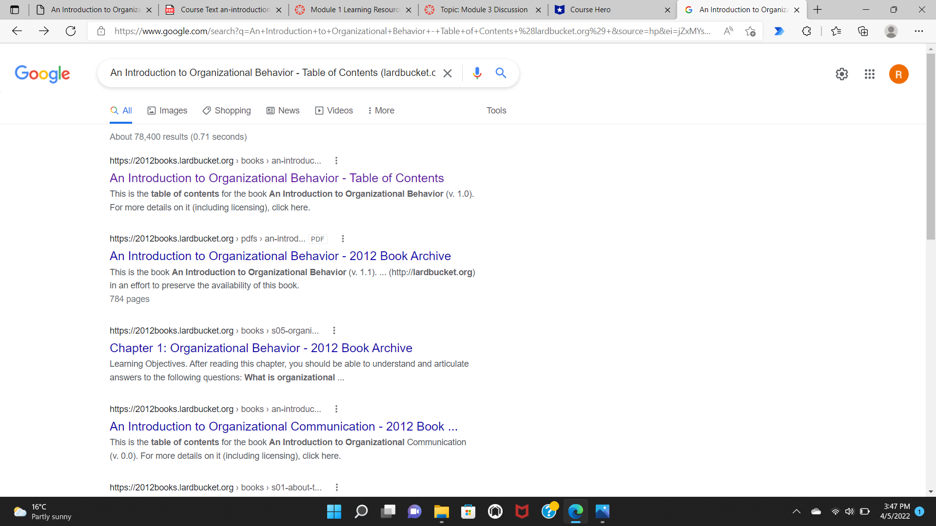Open Google account avatar R
Image resolution: width=936 pixels, height=526 pixels.
[898, 74]
